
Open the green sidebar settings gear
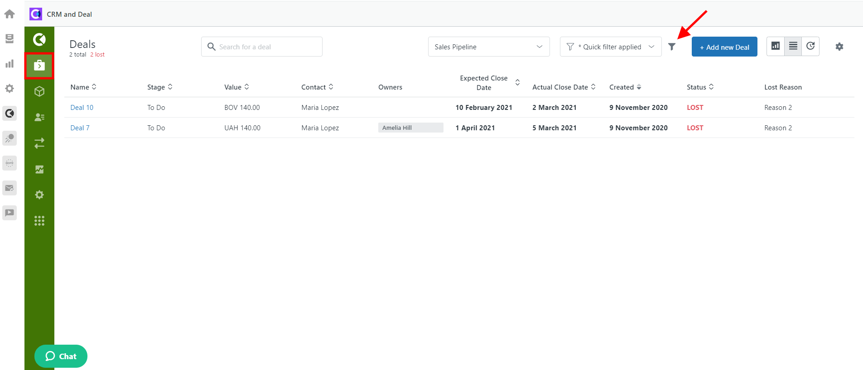click(39, 194)
